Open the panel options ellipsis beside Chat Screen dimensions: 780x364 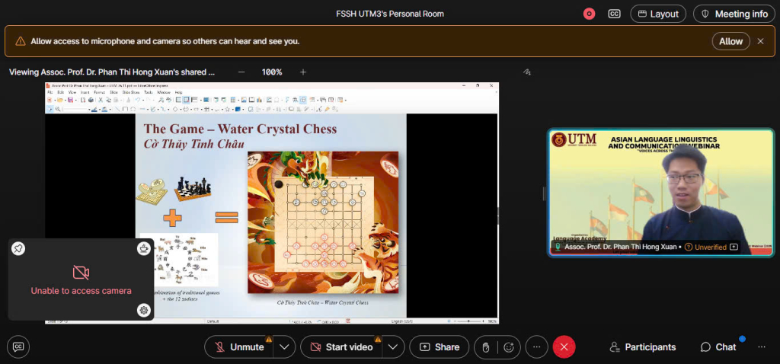[x=762, y=347]
